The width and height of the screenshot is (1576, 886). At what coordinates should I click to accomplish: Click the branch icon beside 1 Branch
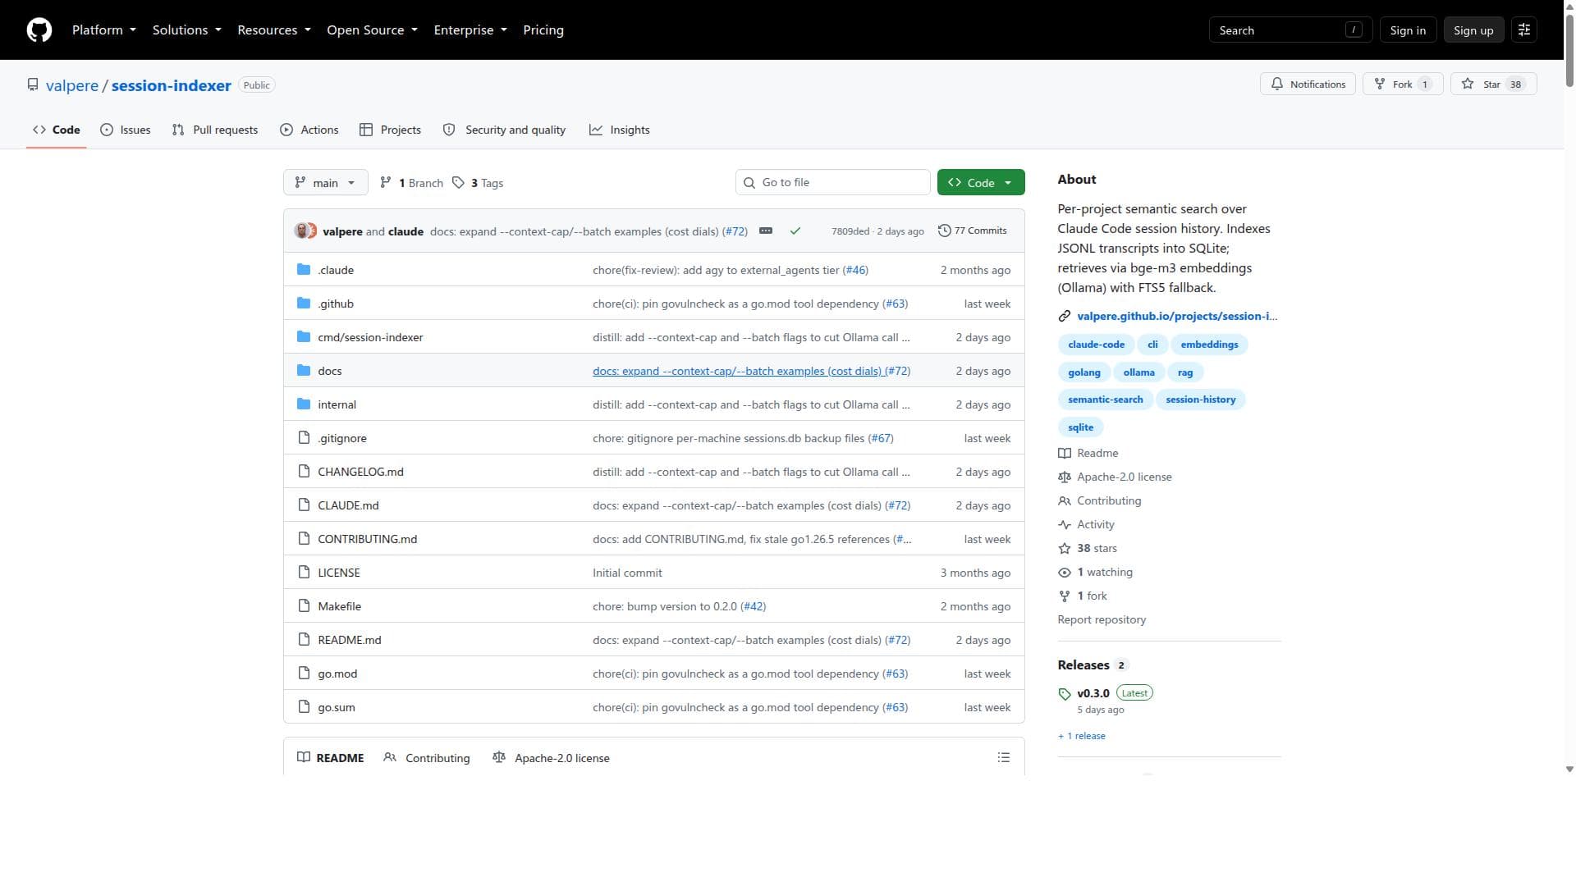click(x=386, y=183)
